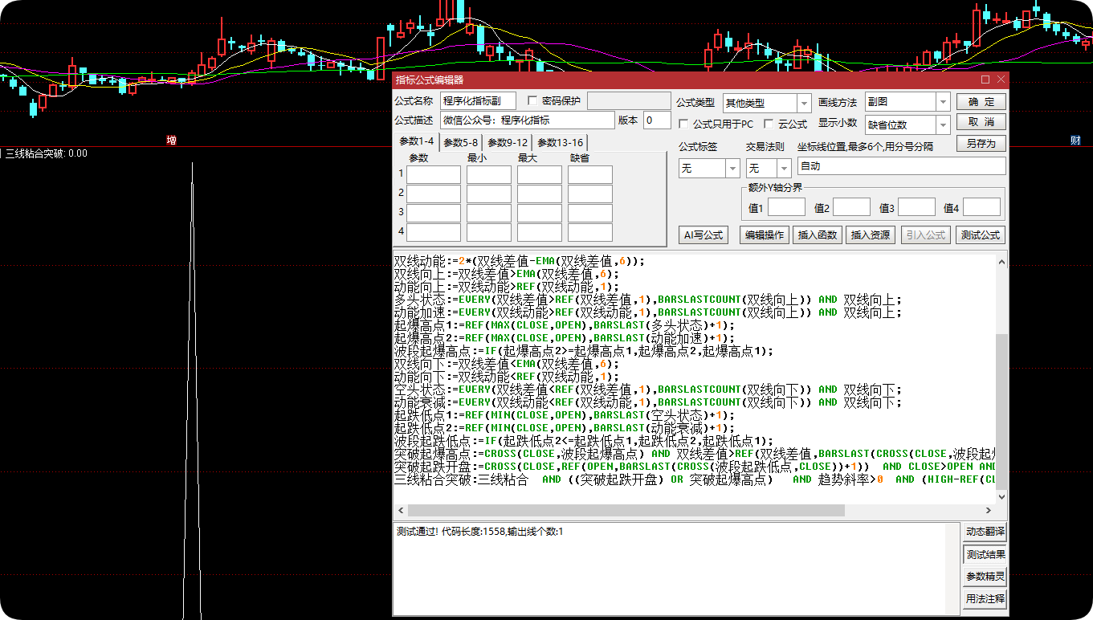Click the 坐标线位置 input field
The height and width of the screenshot is (620, 1093).
tap(901, 166)
